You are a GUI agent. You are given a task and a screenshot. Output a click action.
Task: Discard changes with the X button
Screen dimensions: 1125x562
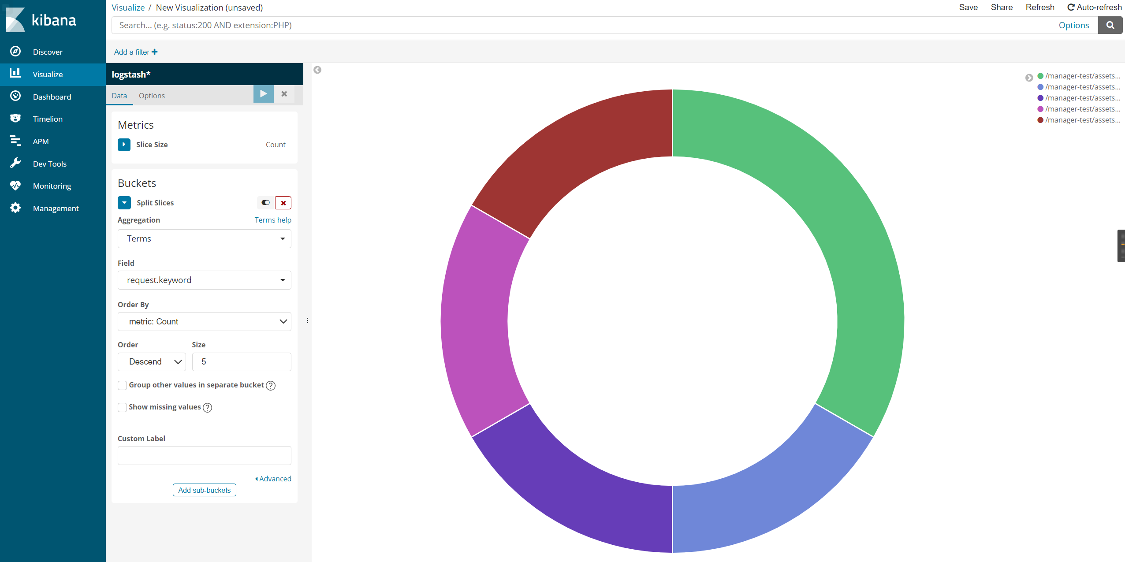(x=284, y=94)
